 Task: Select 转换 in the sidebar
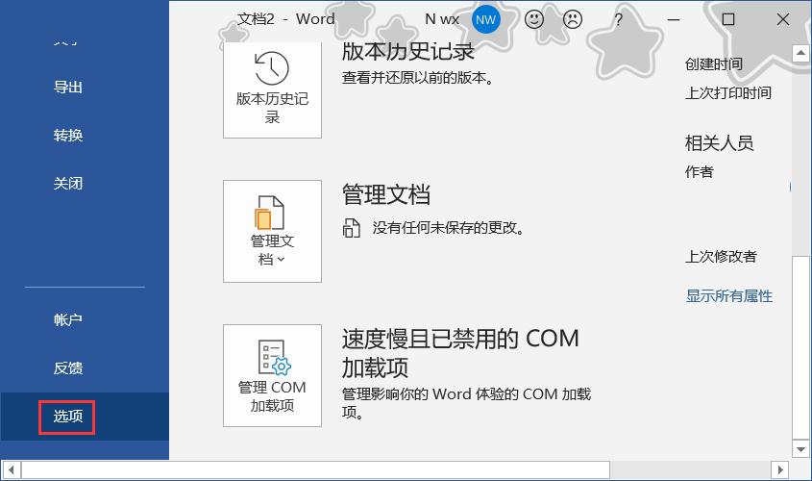[68, 136]
